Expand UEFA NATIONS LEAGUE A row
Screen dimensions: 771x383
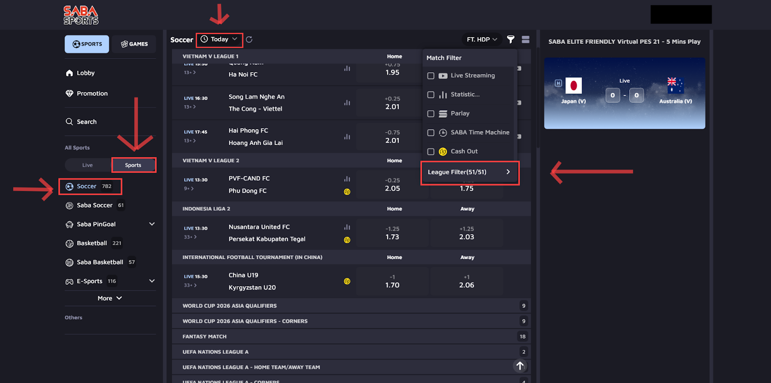coord(351,352)
